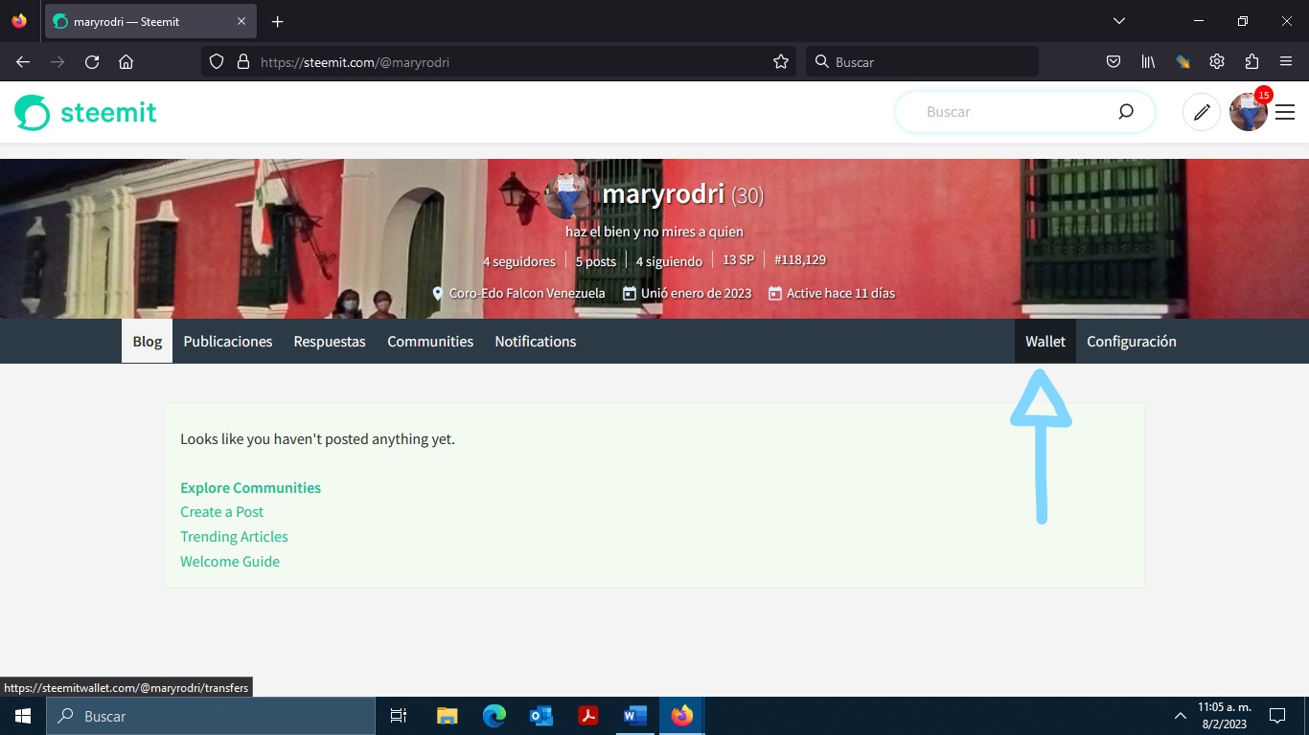This screenshot has width=1309, height=735.
Task: Open the Firefox library icon
Action: [x=1148, y=61]
